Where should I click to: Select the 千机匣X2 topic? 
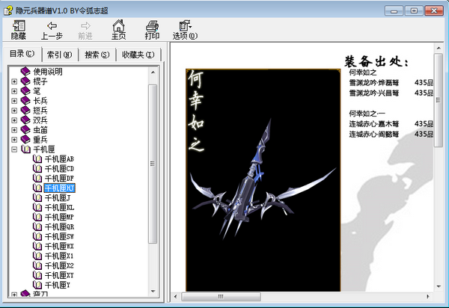pyautogui.click(x=59, y=266)
